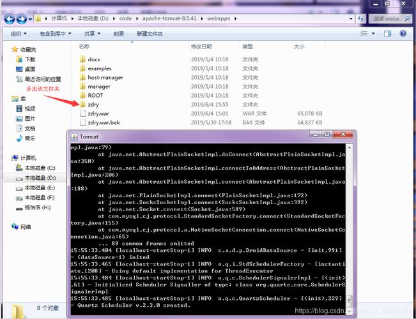416x319 pixels.
Task: Open the 图片 library
Action: (x=30, y=119)
